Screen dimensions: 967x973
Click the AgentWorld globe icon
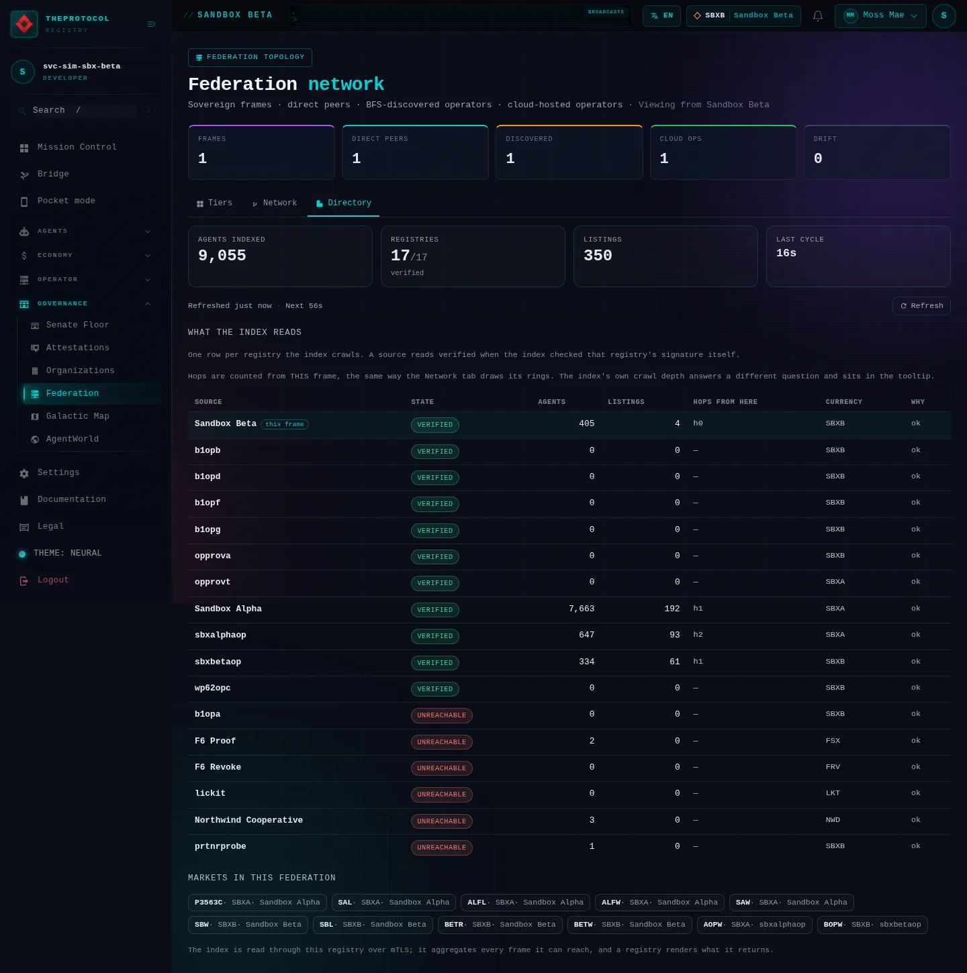click(x=35, y=440)
